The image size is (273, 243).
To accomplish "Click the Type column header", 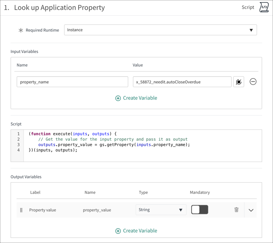I will pyautogui.click(x=143, y=193).
